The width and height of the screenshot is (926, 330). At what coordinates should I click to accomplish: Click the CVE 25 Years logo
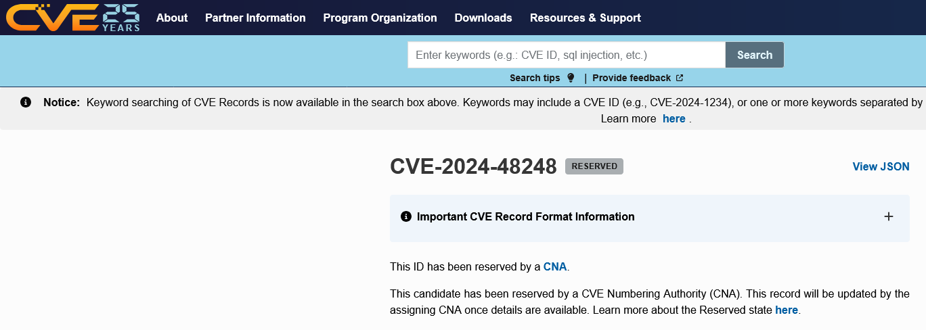[x=73, y=18]
